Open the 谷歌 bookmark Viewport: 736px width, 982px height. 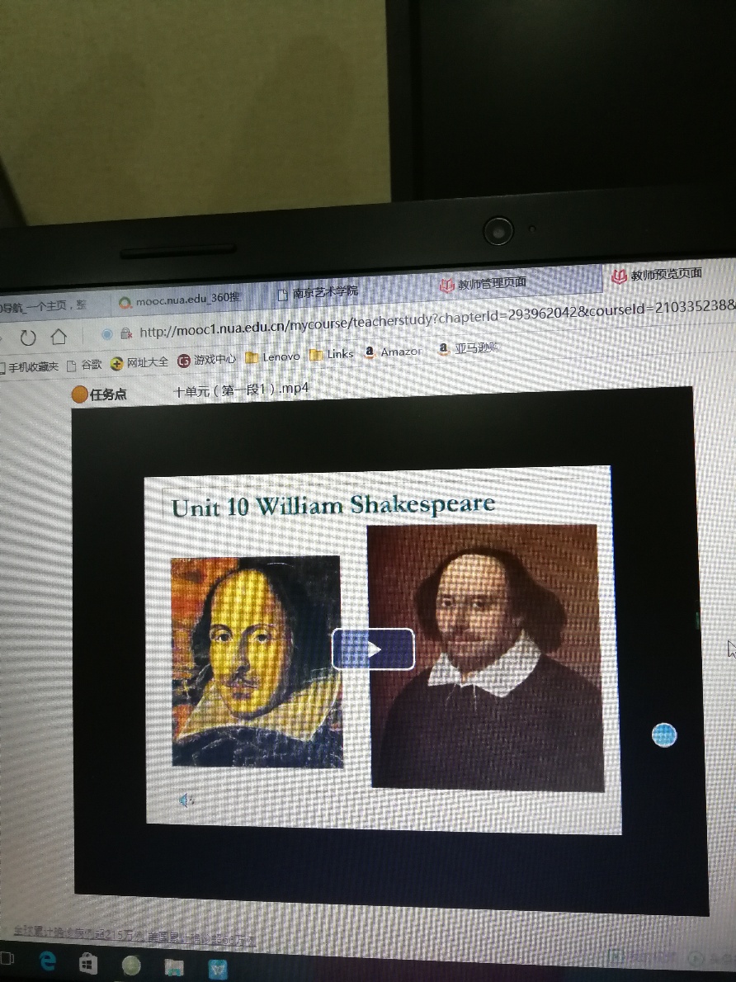(x=84, y=365)
